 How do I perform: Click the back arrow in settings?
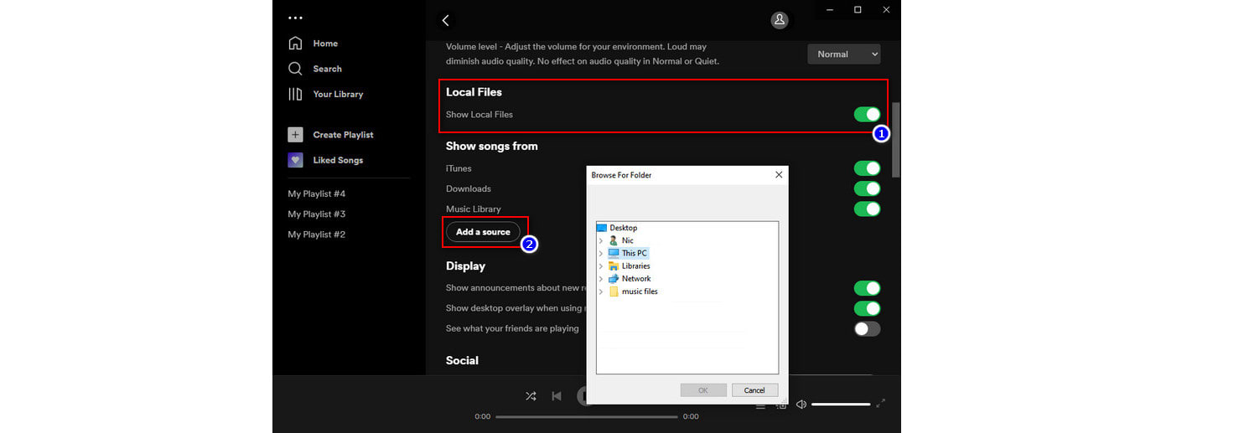click(x=445, y=21)
